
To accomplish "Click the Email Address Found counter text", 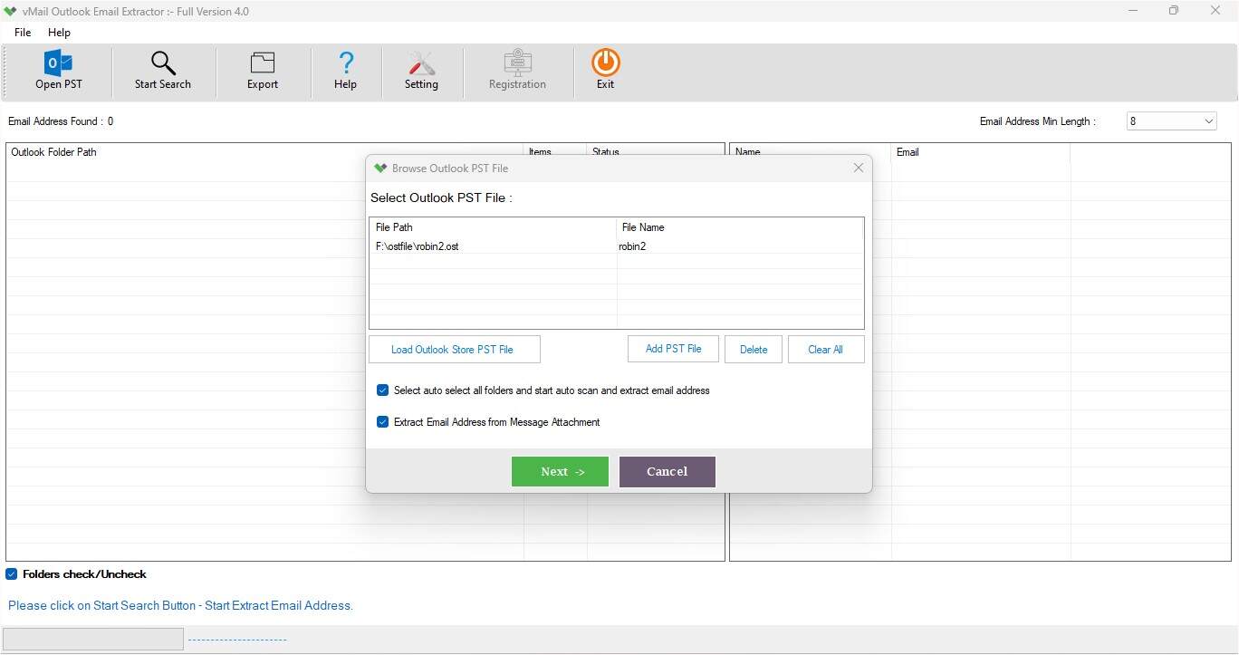I will (x=61, y=121).
